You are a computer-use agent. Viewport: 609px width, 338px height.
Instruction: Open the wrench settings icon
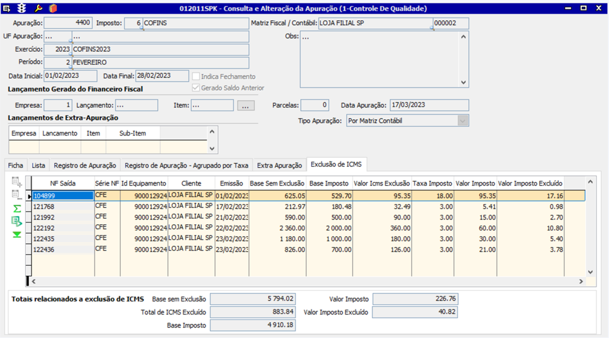pyautogui.click(x=38, y=9)
